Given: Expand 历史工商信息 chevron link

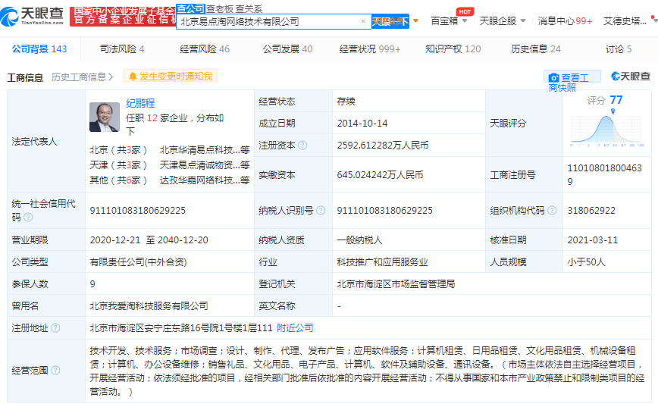Looking at the screenshot, I should click(x=82, y=77).
